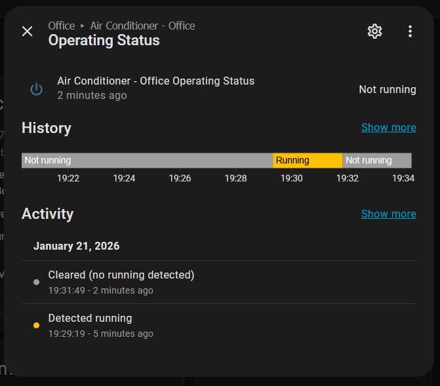440x386 pixels.
Task: Click the gray dot next to Cleared
Action: 36,282
